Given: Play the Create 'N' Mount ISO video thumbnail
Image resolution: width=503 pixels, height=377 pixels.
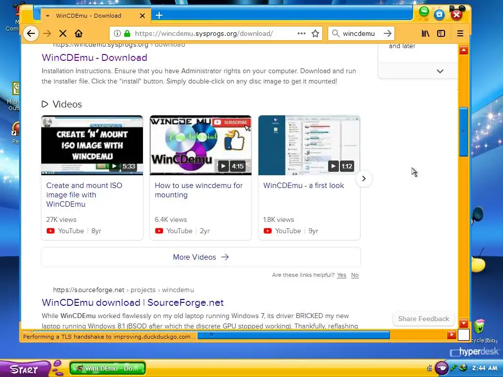Looking at the screenshot, I should point(92,145).
